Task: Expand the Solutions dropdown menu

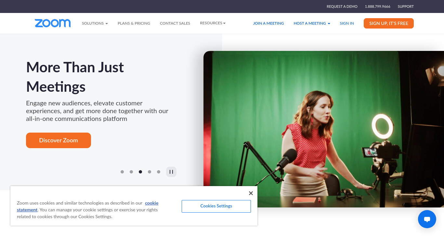Action: click(95, 23)
